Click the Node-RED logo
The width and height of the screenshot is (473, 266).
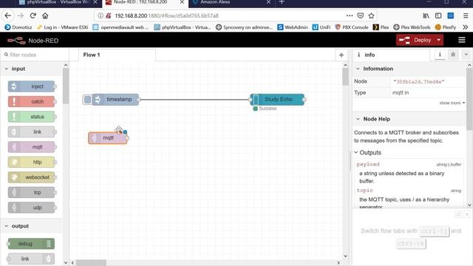16,41
